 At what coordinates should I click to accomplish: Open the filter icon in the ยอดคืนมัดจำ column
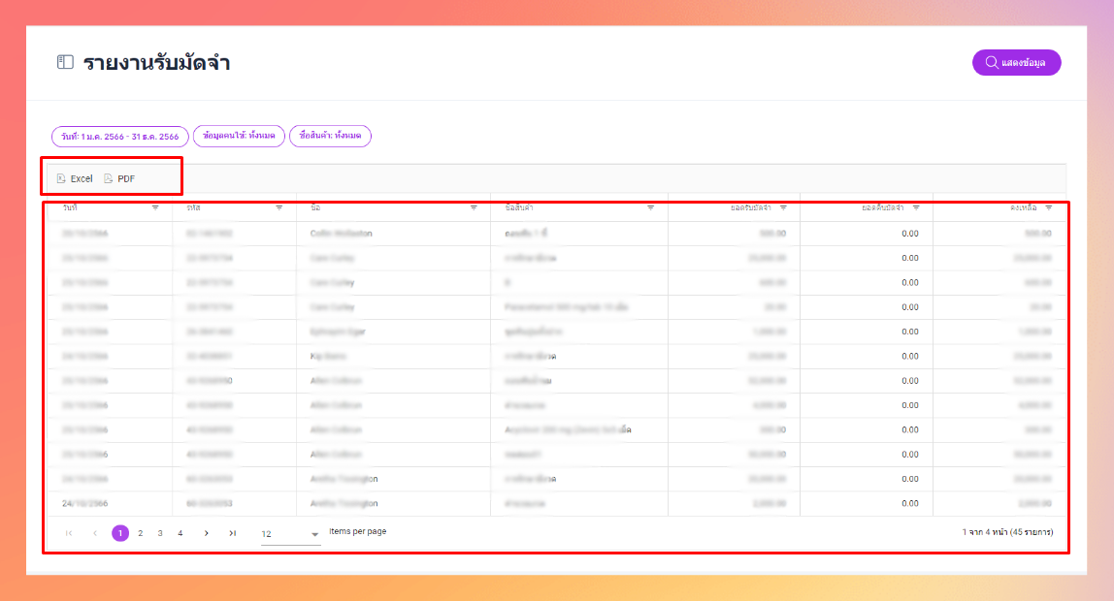pyautogui.click(x=916, y=207)
